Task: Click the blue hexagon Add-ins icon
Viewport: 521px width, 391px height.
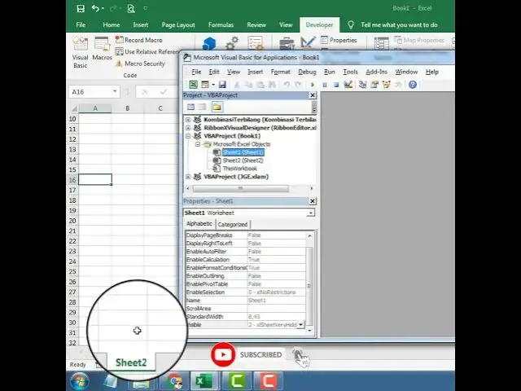Action: tap(209, 43)
